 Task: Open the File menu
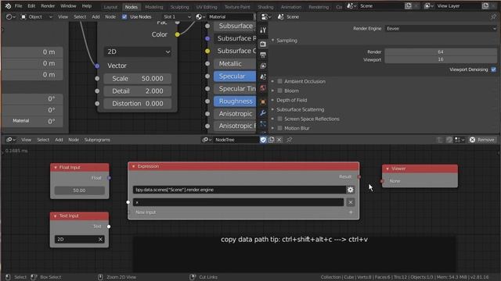click(19, 6)
